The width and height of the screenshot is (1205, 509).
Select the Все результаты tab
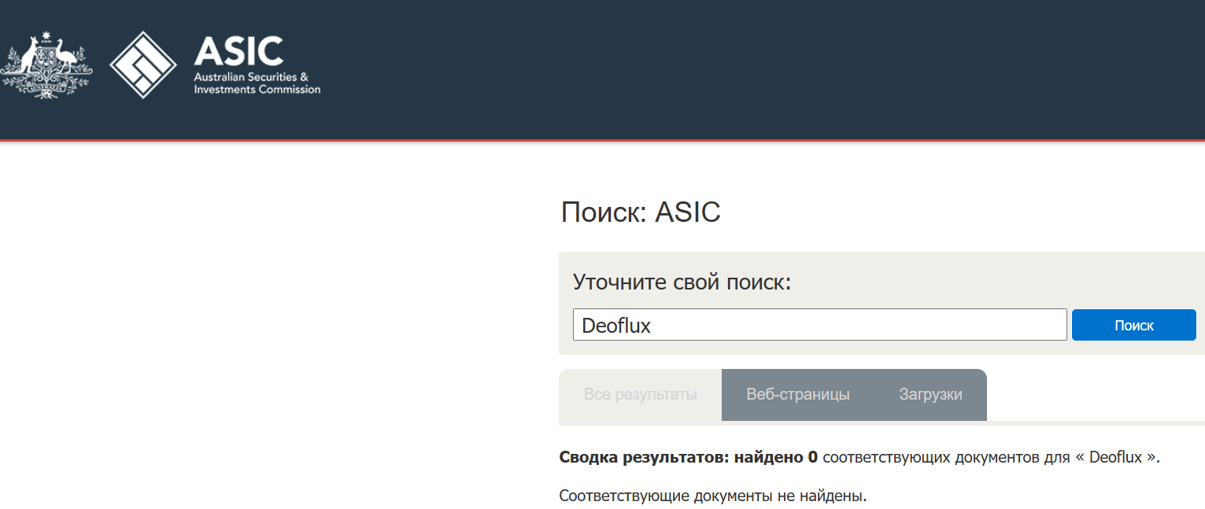pos(639,394)
